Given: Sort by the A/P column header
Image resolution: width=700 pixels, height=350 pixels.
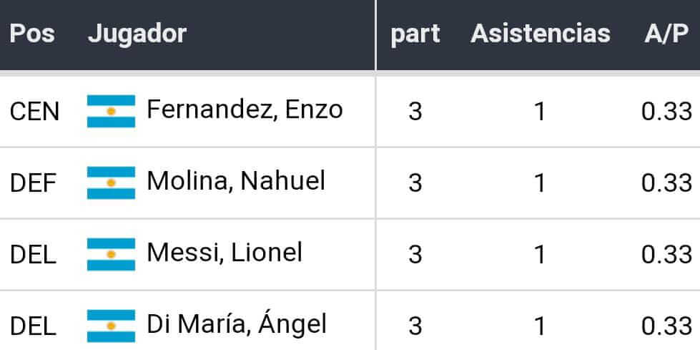Looking at the screenshot, I should (x=666, y=34).
